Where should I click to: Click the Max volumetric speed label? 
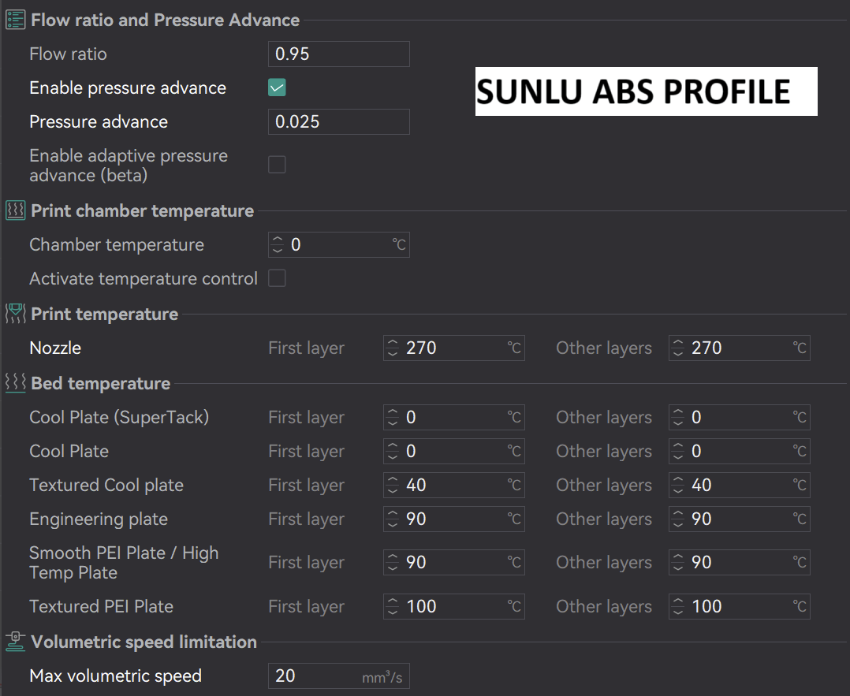click(x=115, y=676)
